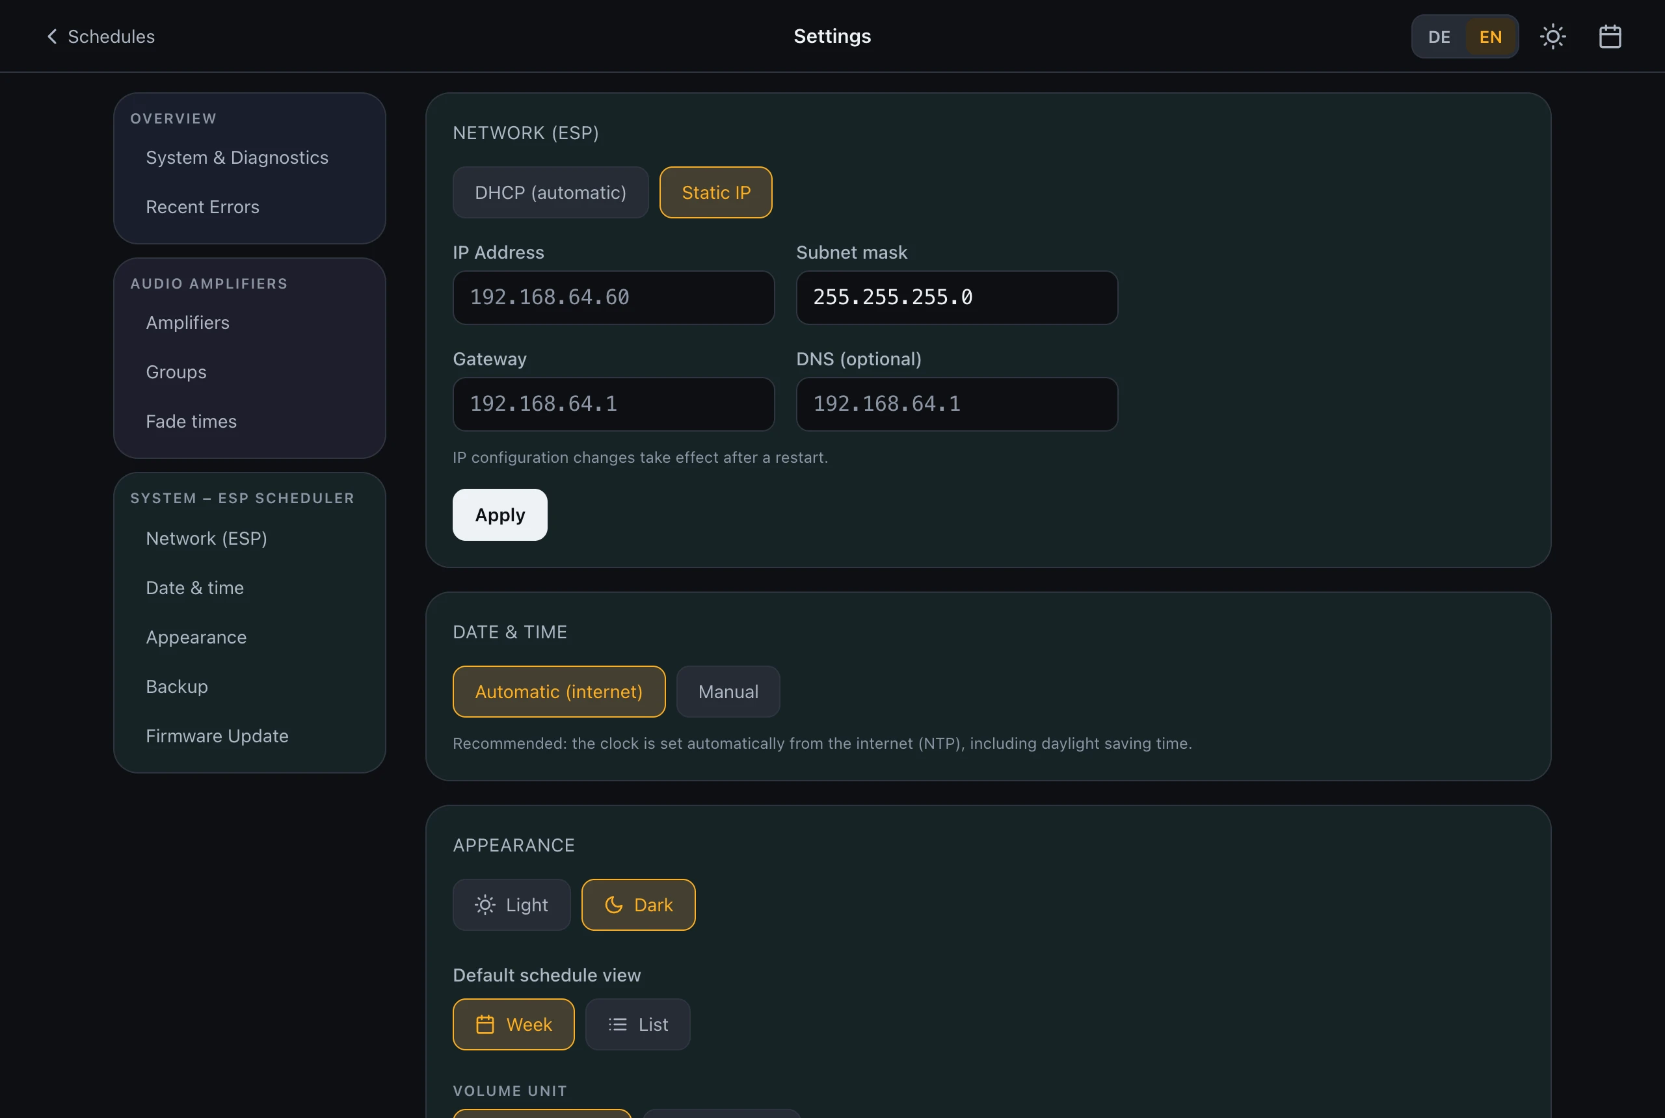Choose Manual time setting

tap(728, 692)
